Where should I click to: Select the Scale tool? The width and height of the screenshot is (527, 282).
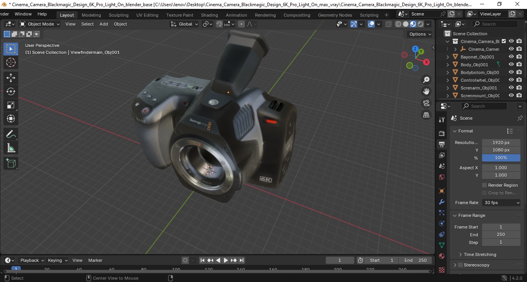point(11,105)
